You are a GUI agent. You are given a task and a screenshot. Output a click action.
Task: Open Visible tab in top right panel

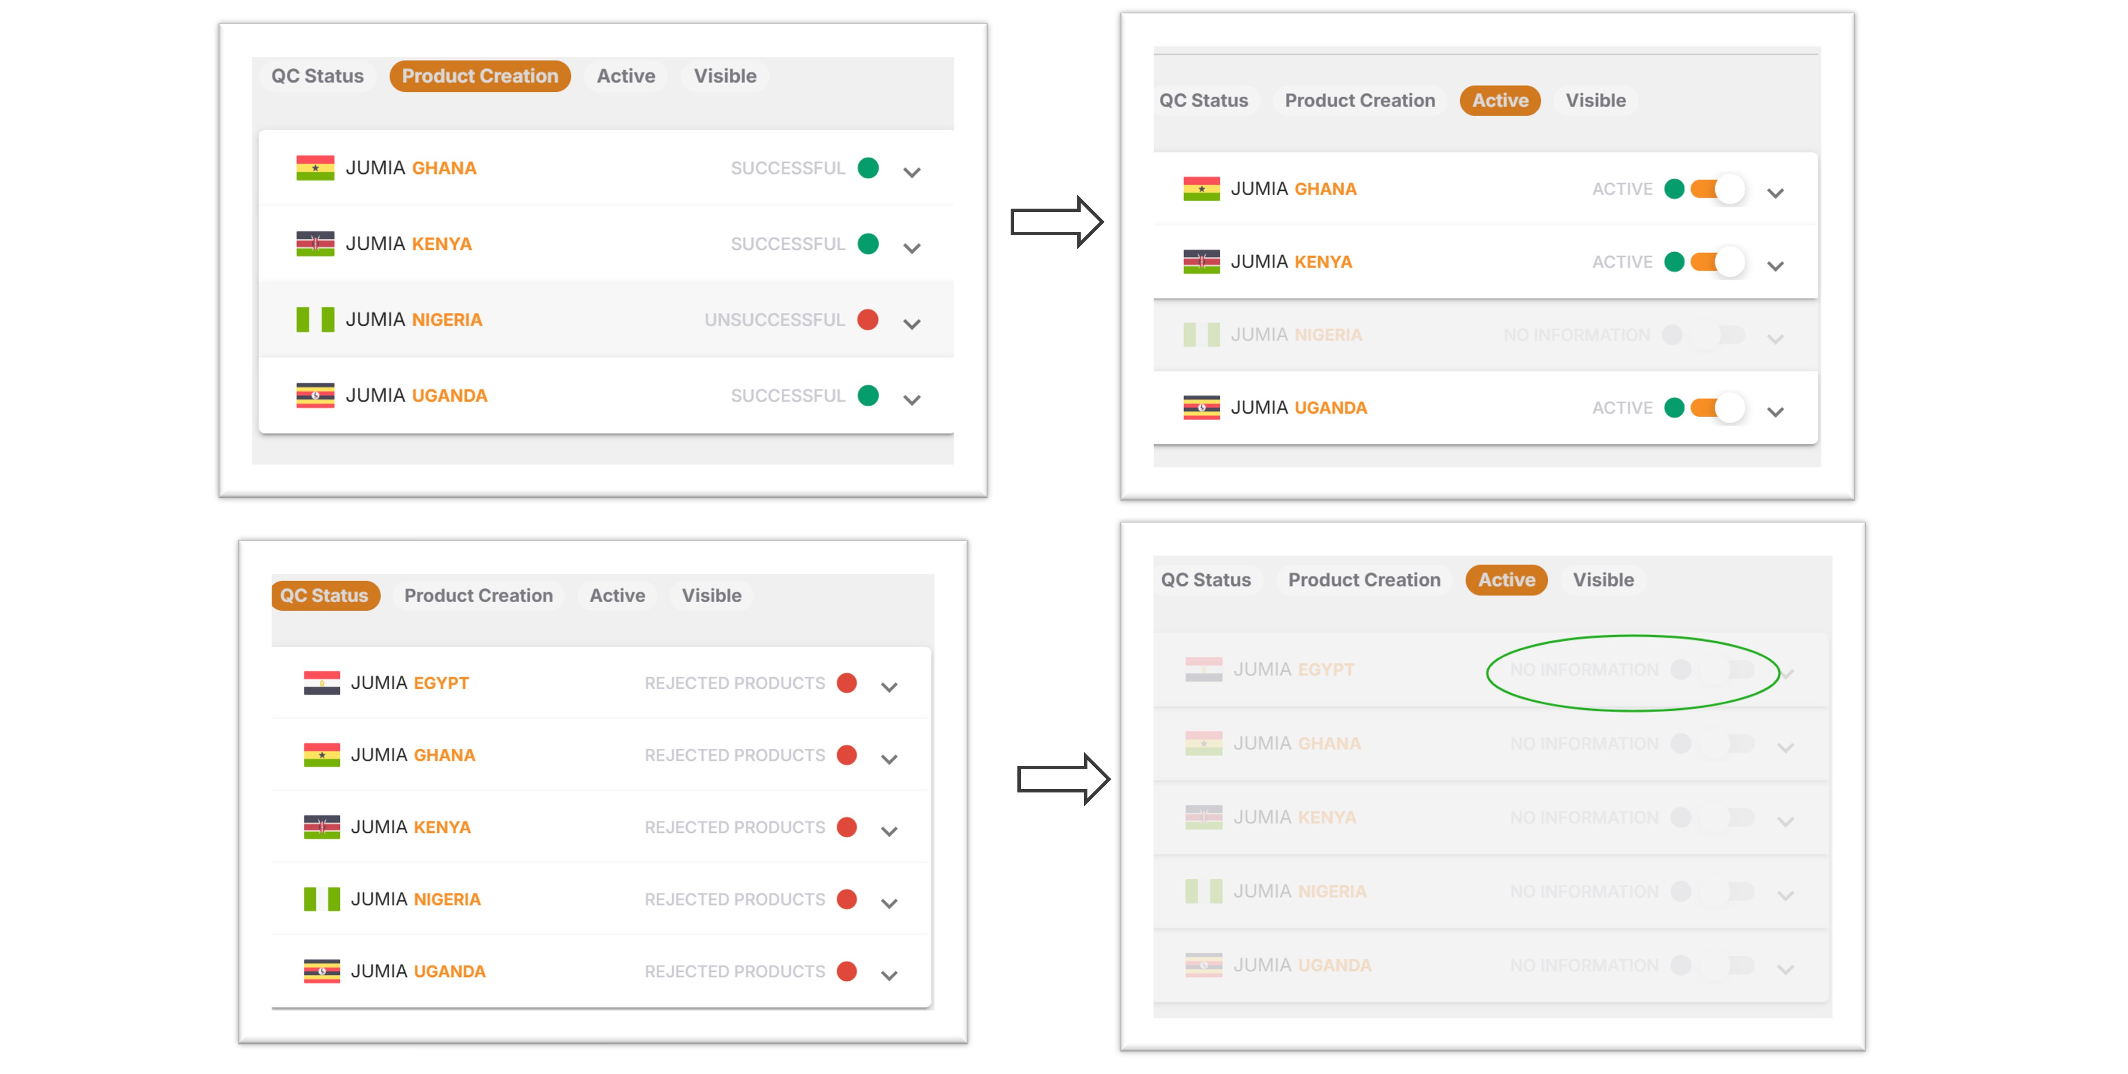click(x=1595, y=101)
